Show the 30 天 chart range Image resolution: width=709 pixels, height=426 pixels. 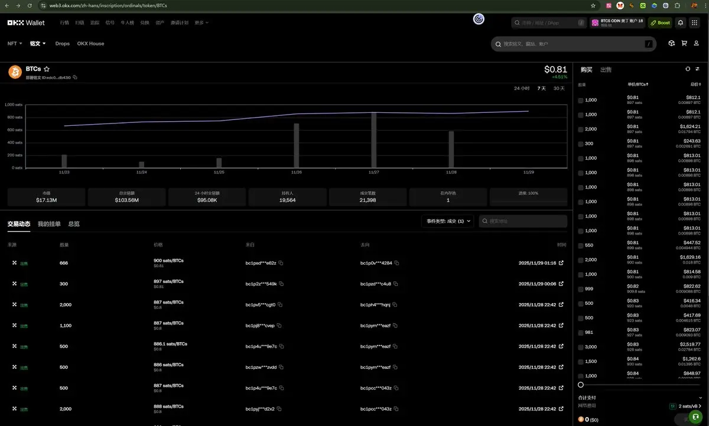point(559,88)
